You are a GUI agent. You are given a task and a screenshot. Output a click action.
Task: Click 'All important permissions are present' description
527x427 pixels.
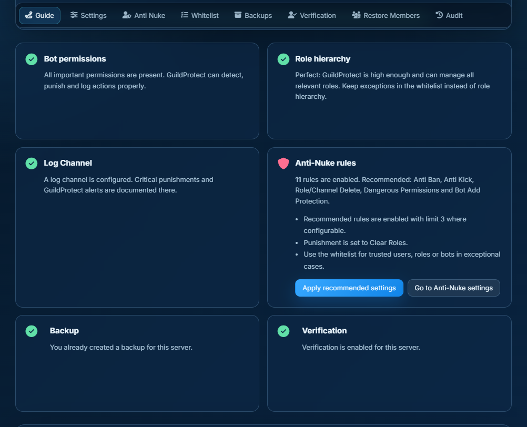[144, 80]
